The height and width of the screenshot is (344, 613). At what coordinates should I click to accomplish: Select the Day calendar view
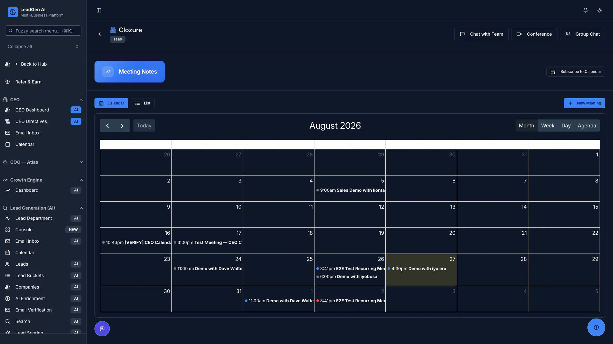tap(566, 125)
